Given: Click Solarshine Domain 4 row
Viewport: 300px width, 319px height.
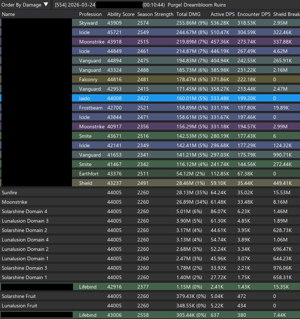Looking at the screenshot, I should (x=150, y=211).
